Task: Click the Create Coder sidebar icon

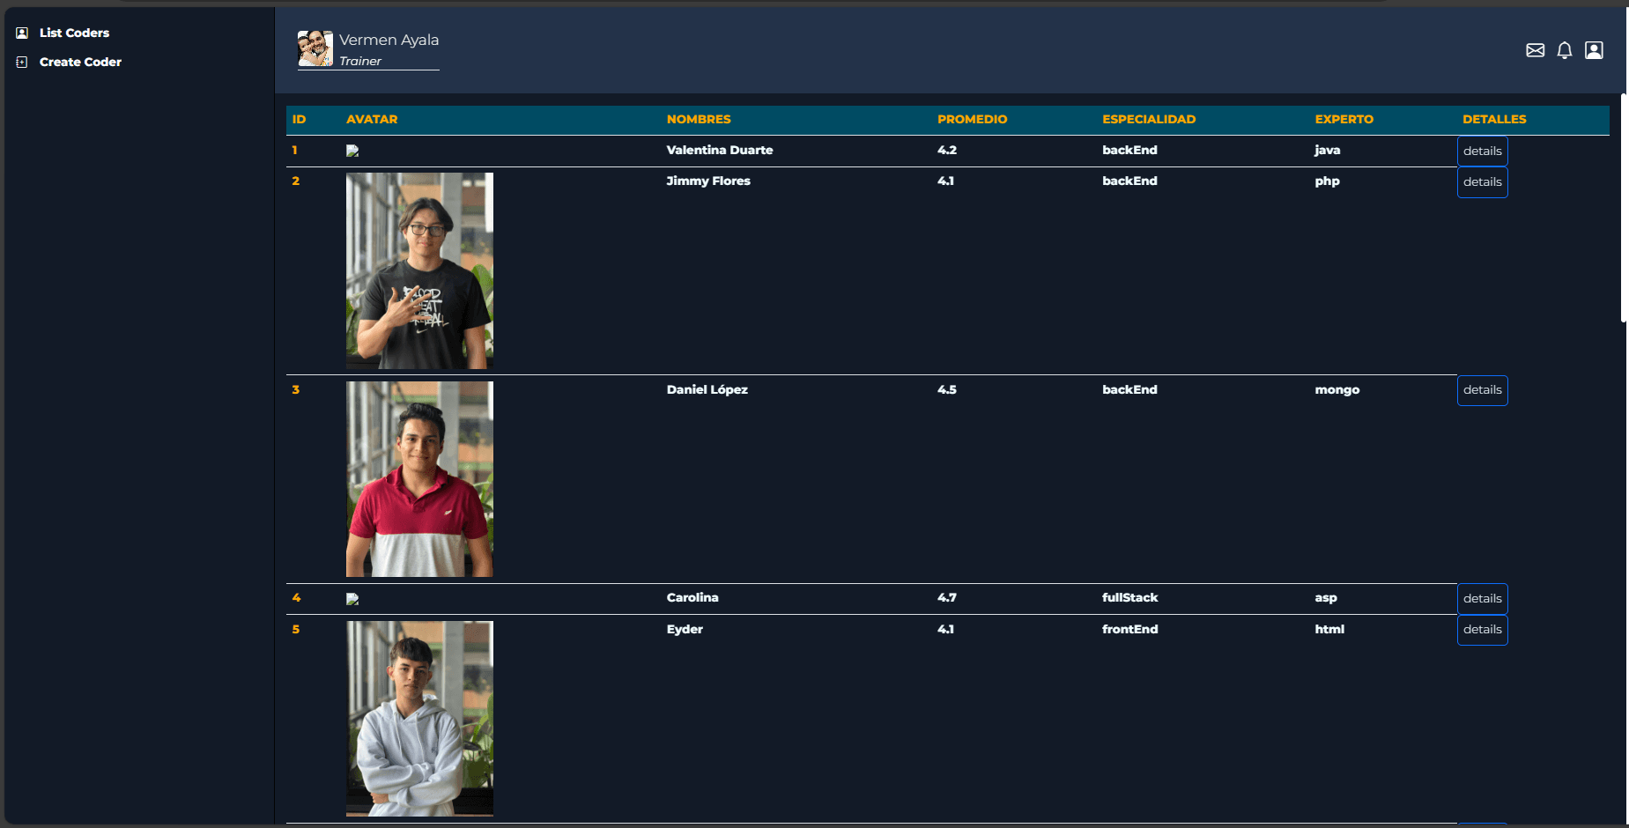Action: (22, 62)
